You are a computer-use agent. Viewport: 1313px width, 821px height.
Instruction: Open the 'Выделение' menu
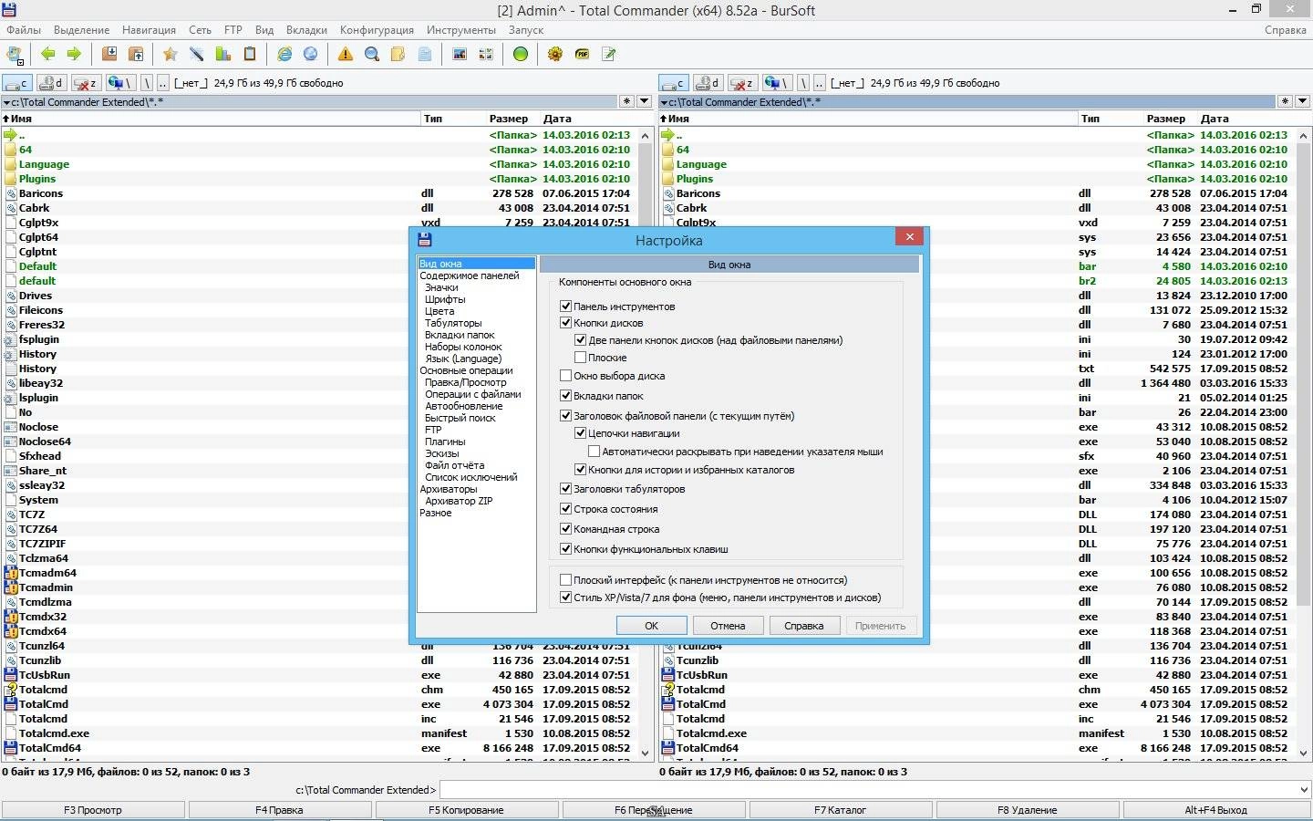click(81, 30)
